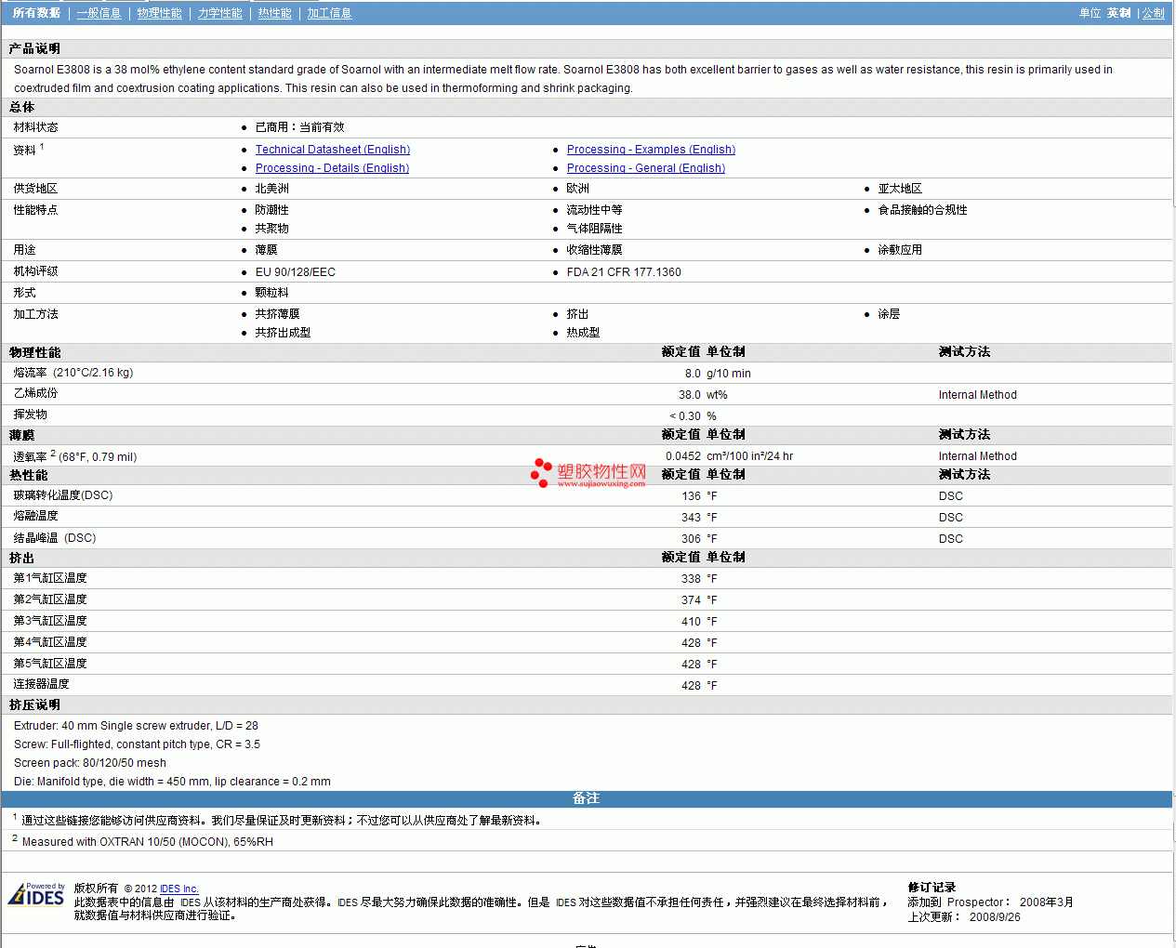Click the 共挤出成型 processing method
This screenshot has width=1176, height=948.
pos(283,333)
